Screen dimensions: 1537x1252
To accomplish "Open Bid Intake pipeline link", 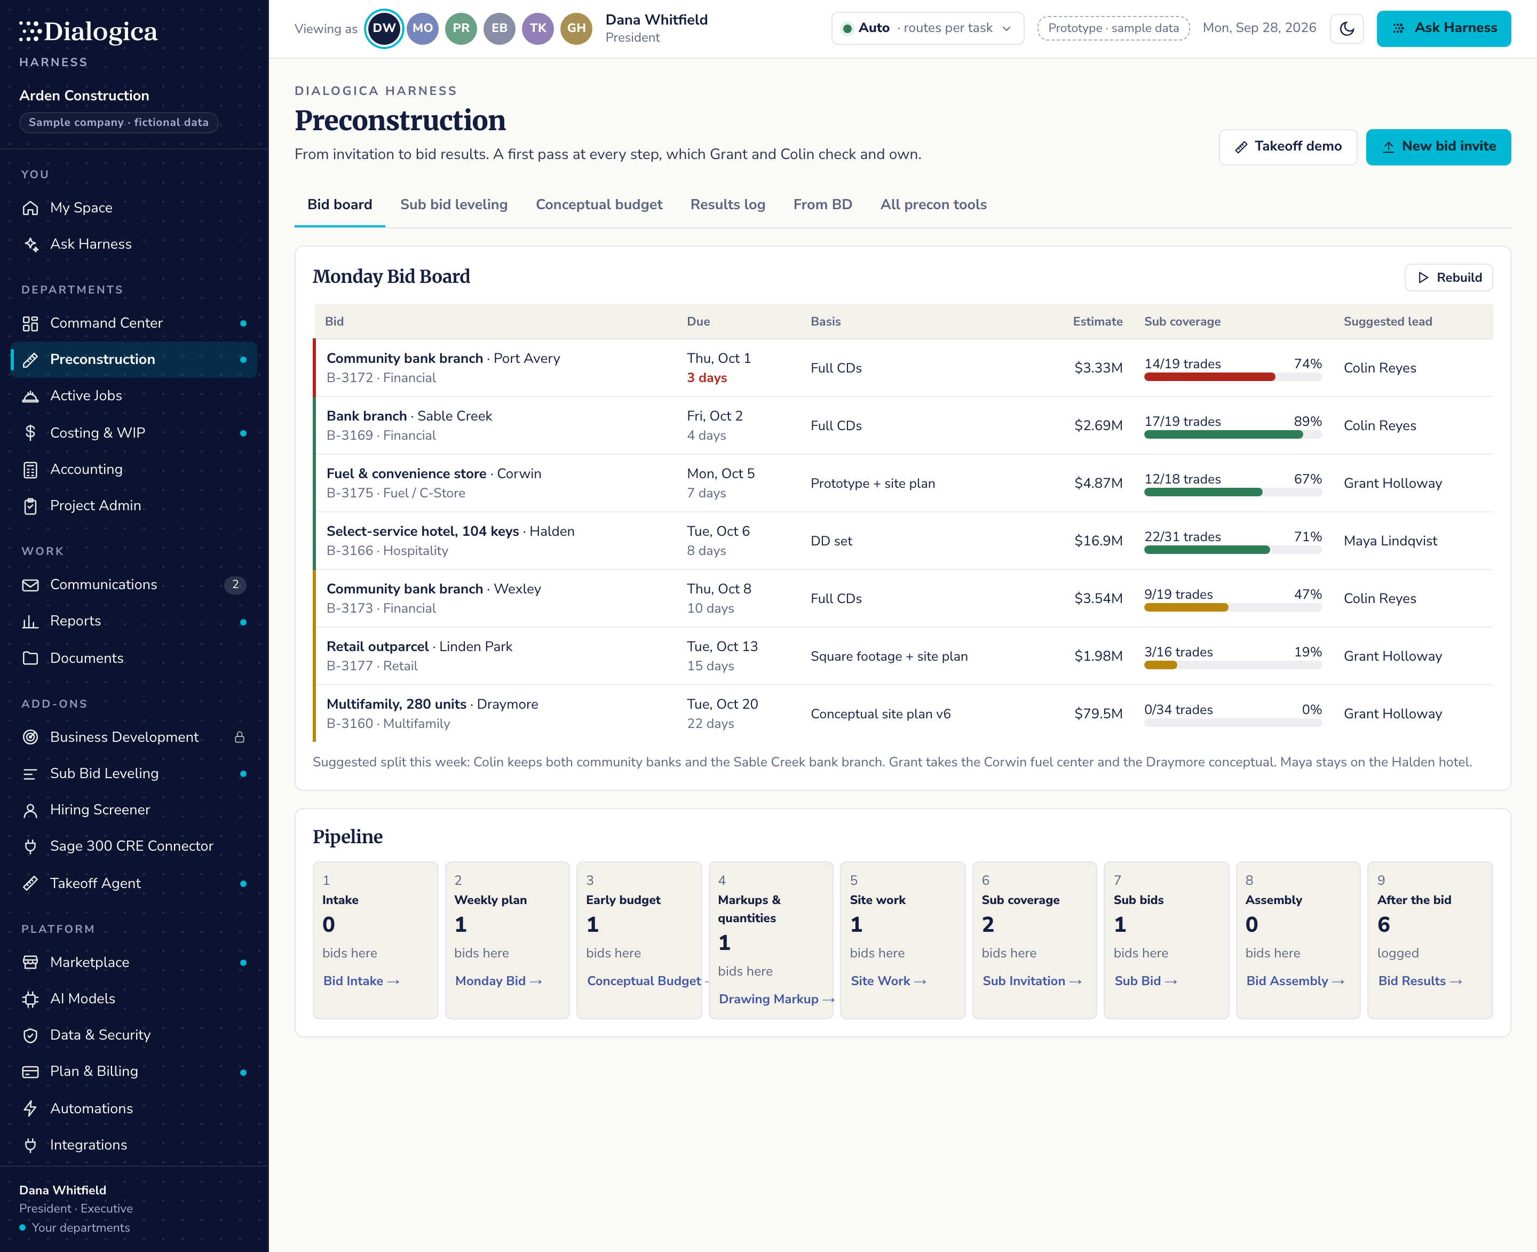I will pyautogui.click(x=361, y=981).
